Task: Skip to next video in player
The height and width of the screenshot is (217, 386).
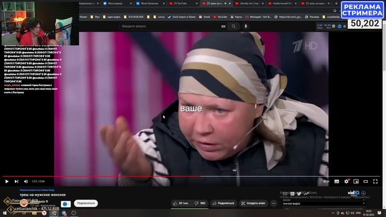Action: 16,181
